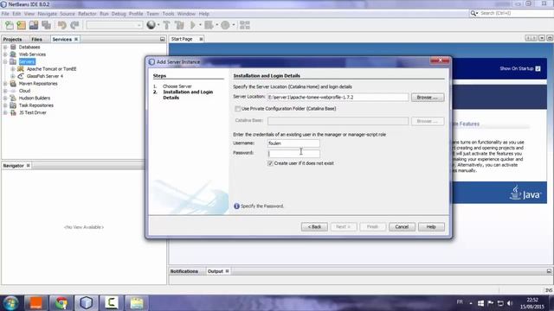The image size is (554, 311).
Task: Click the globe browser icon in toolbar
Action: pos(151,25)
